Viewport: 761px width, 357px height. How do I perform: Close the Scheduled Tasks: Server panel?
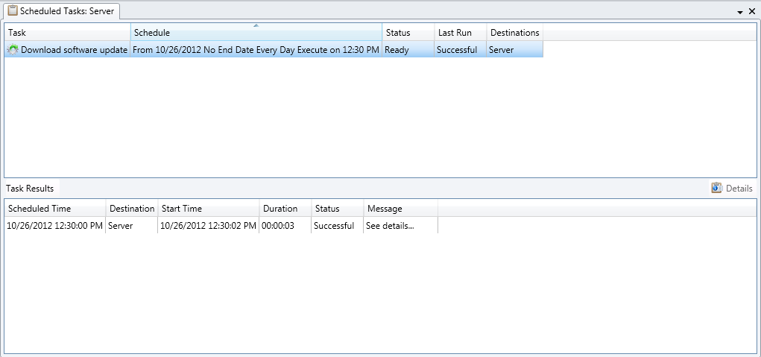point(751,13)
